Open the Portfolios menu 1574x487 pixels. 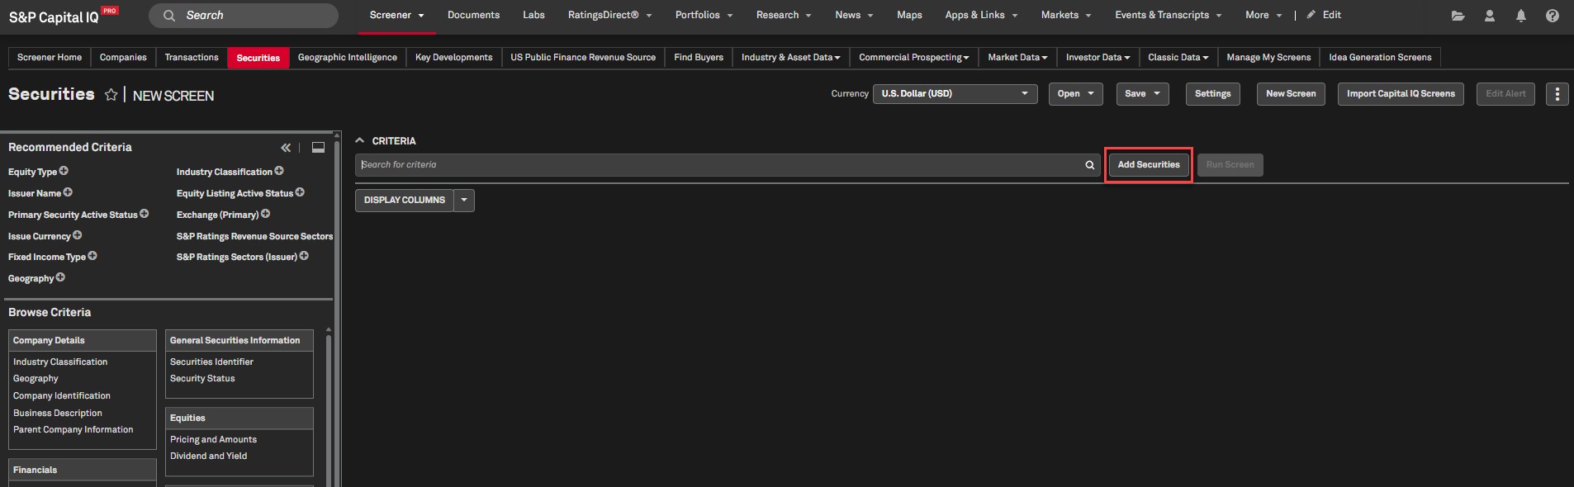coord(704,15)
